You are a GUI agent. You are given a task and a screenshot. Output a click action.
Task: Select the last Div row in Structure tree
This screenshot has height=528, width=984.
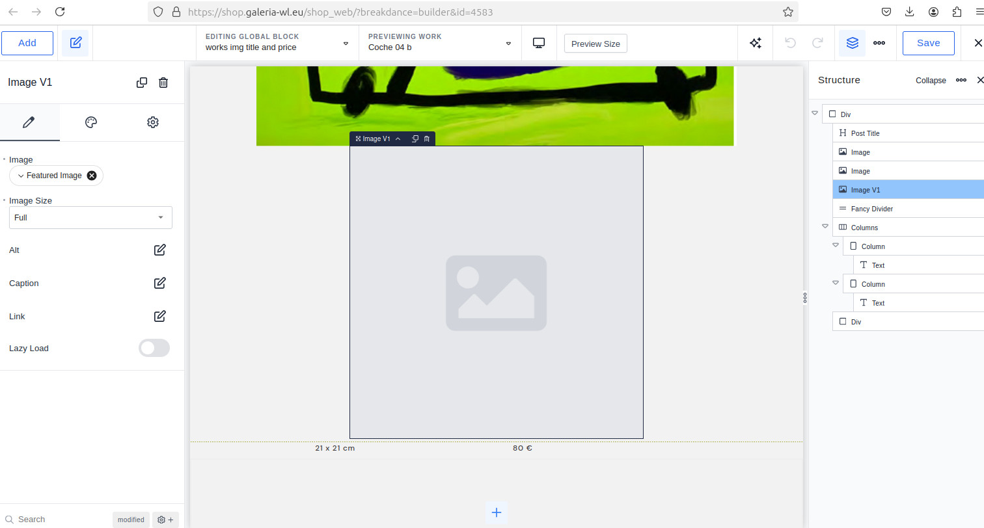click(909, 322)
